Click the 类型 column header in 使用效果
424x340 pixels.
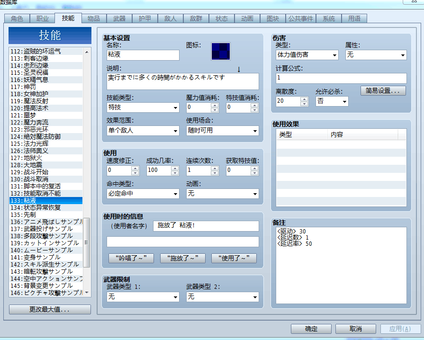click(302, 134)
